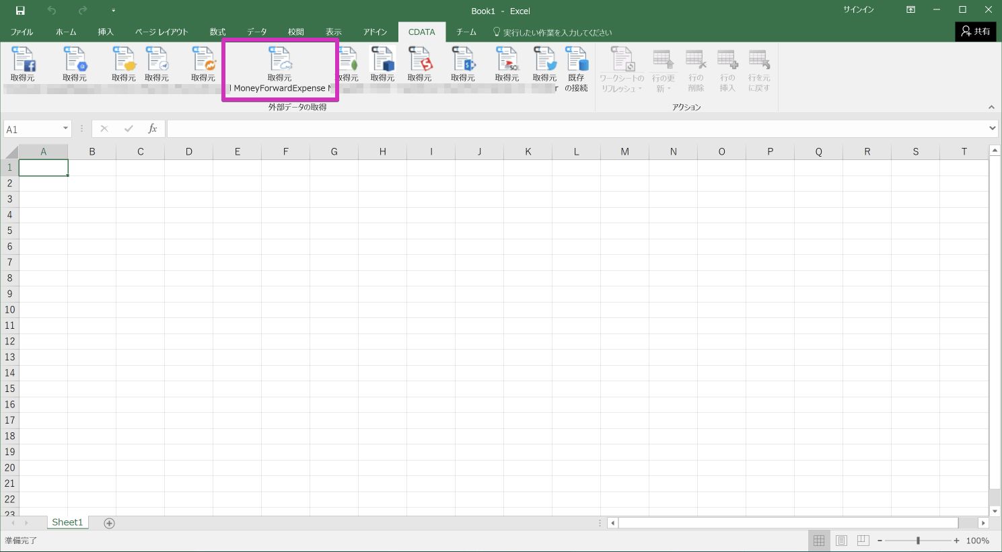Image resolution: width=1002 pixels, height=552 pixels.
Task: Switch to the ホーム (Home) tab
Action: tap(66, 32)
